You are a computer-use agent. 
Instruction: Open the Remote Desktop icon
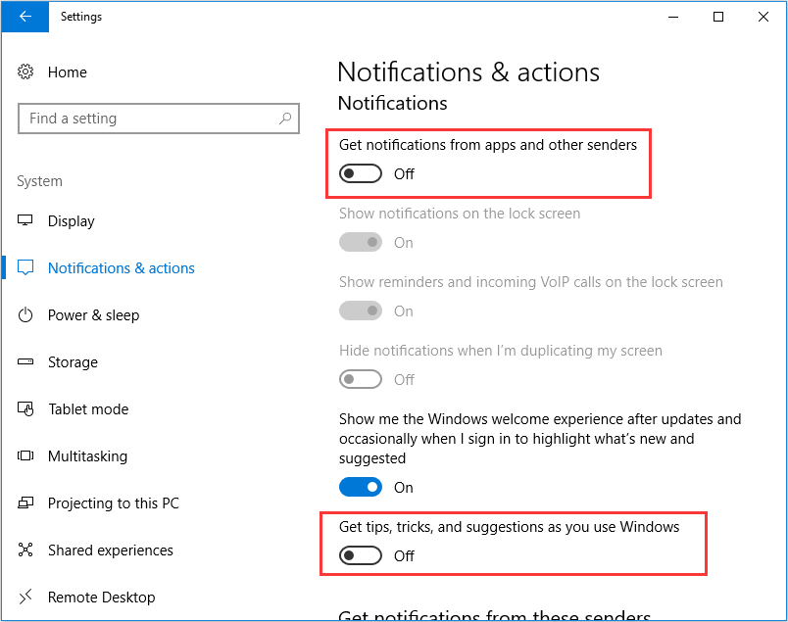coord(27,597)
